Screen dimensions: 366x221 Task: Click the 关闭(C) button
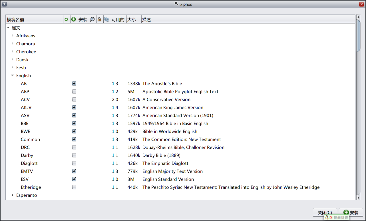[325, 212]
